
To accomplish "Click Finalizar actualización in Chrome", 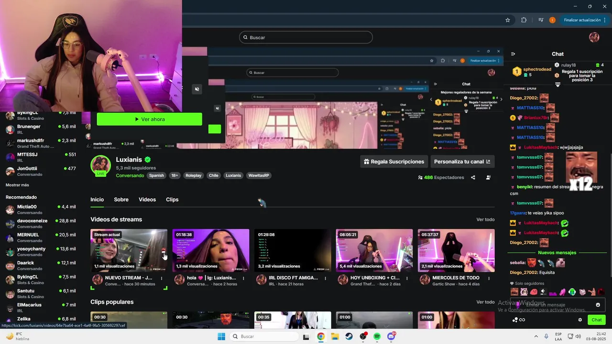I will 582,20.
